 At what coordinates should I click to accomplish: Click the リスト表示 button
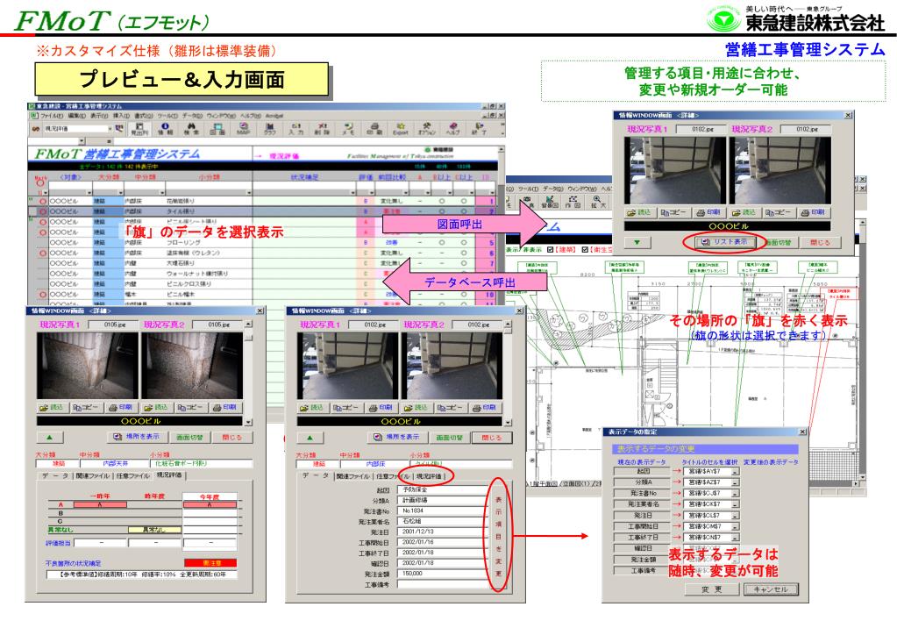724,242
